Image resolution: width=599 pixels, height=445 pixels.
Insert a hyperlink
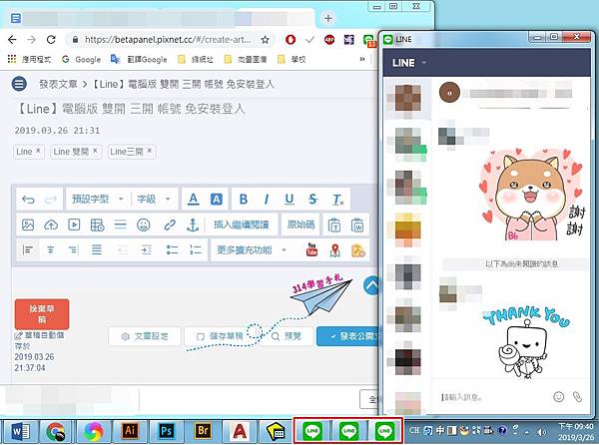[170, 224]
